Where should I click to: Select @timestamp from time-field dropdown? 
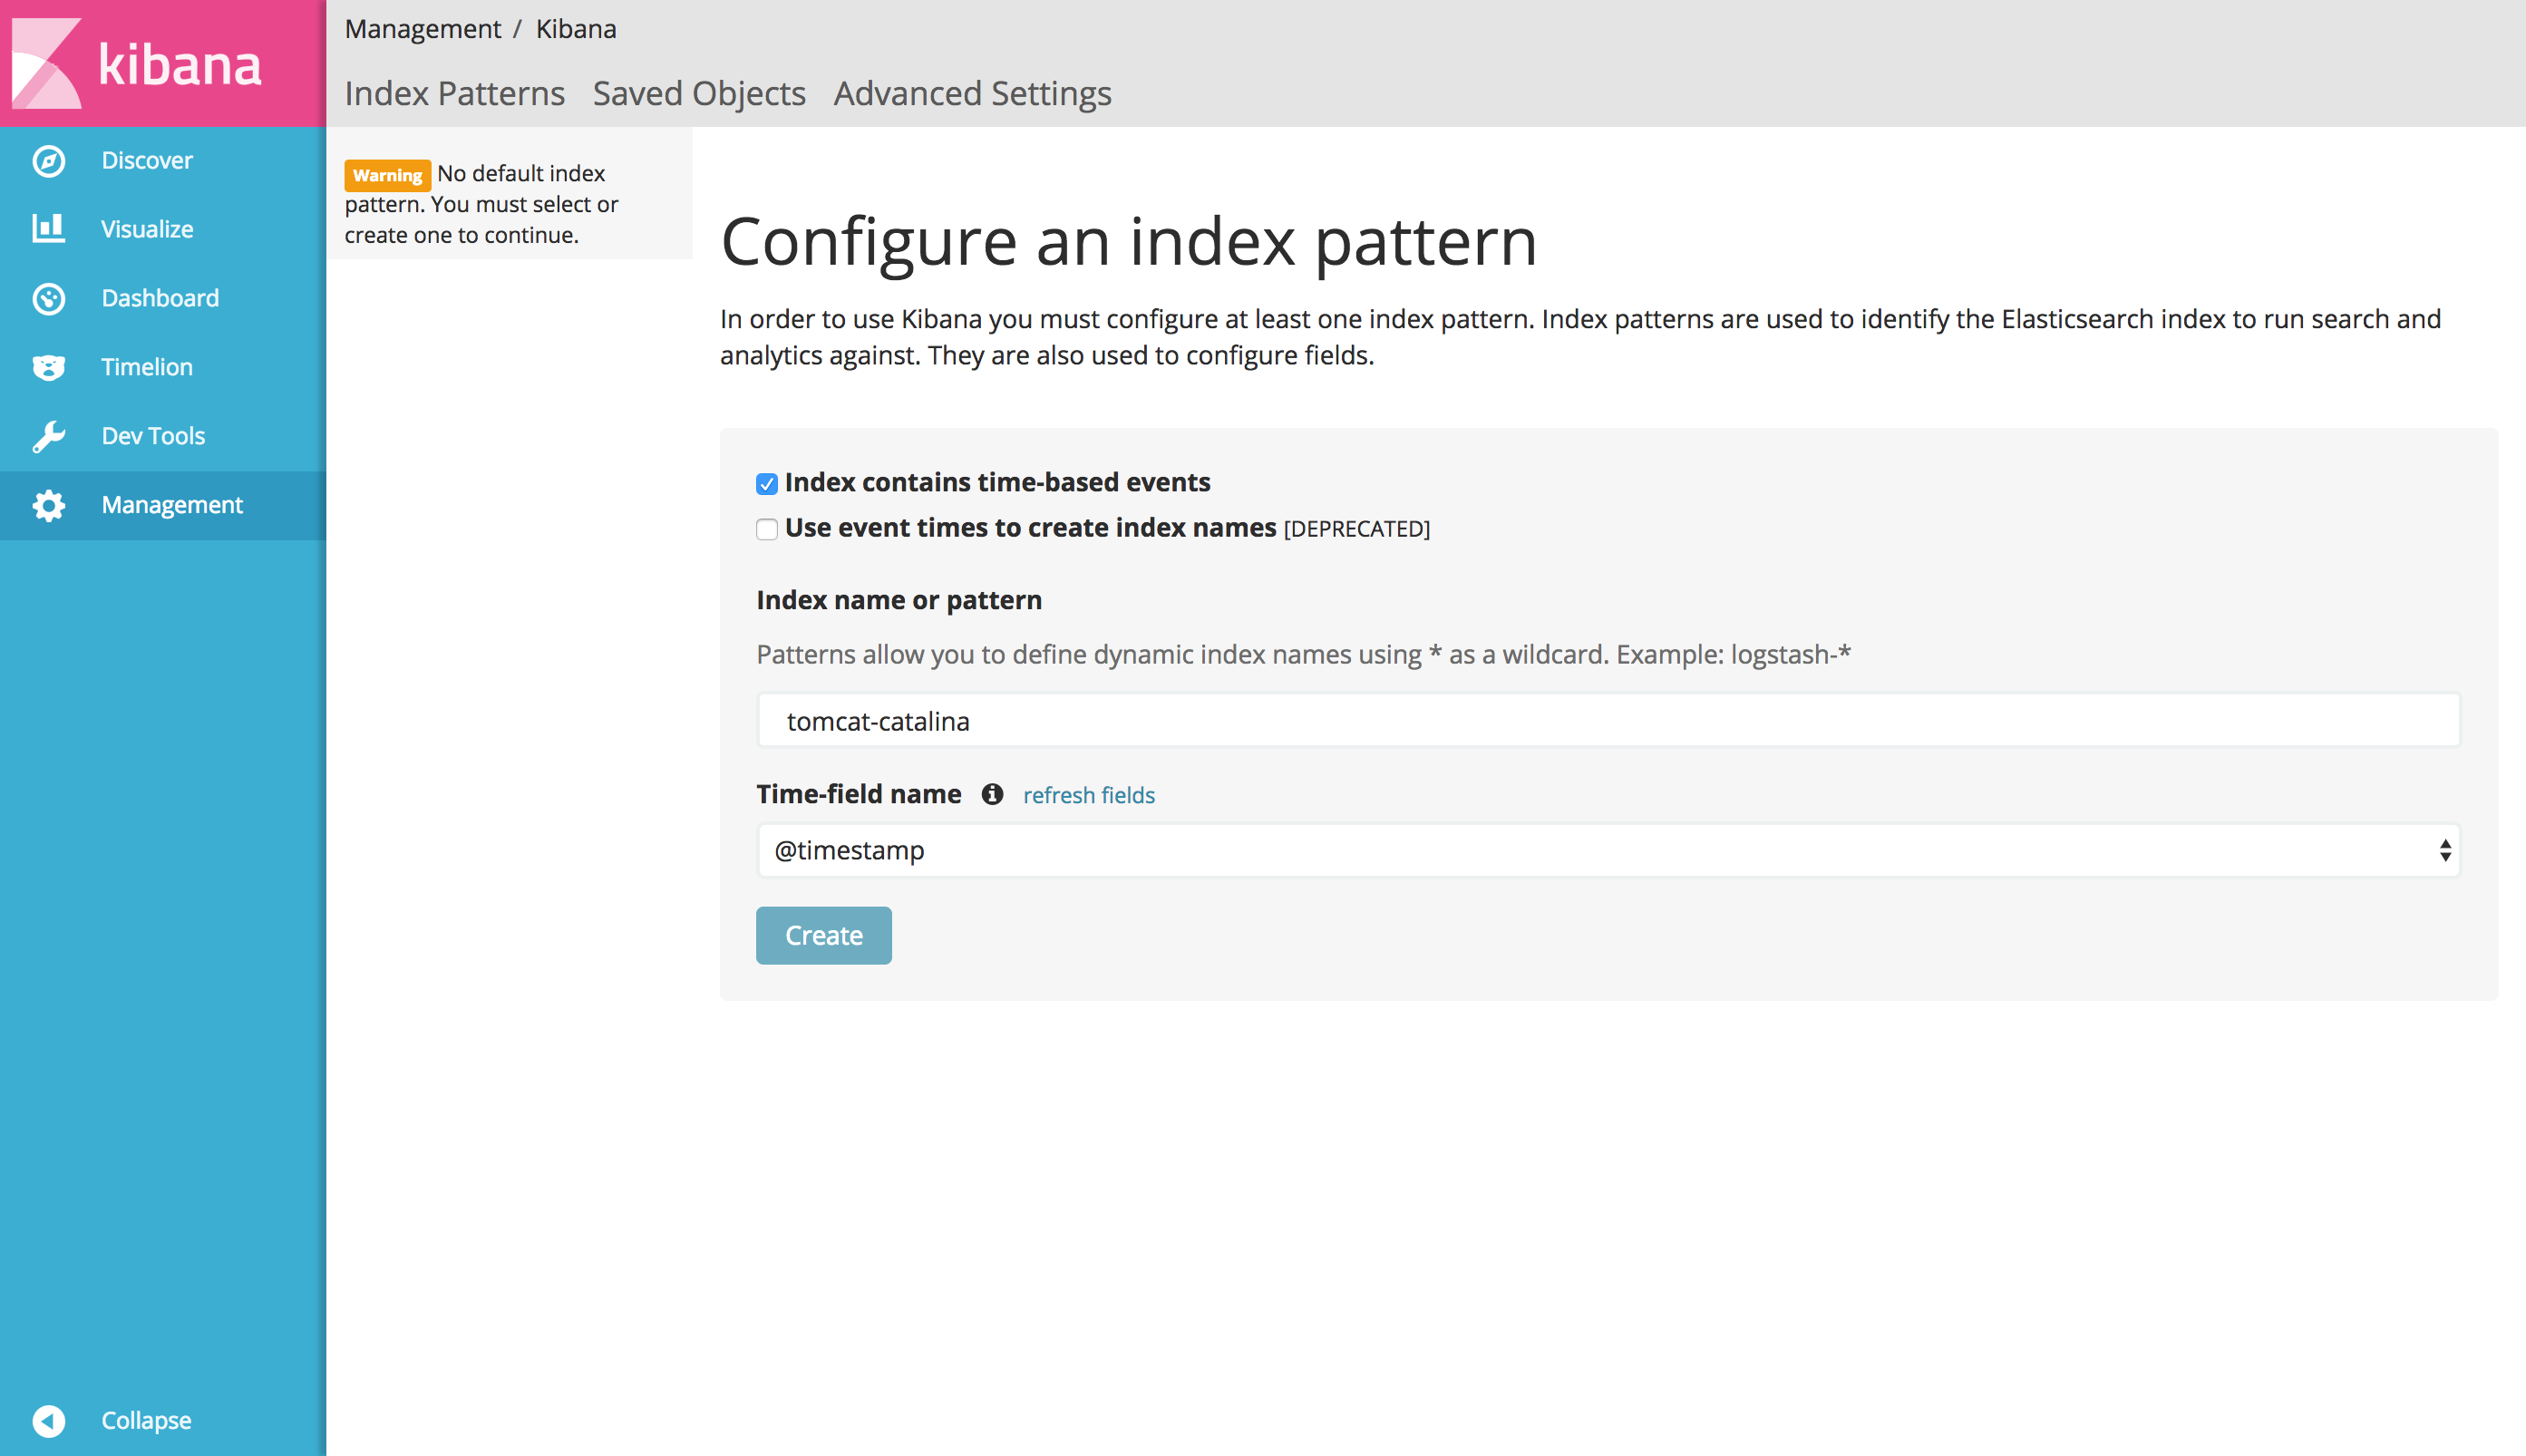click(x=1608, y=850)
